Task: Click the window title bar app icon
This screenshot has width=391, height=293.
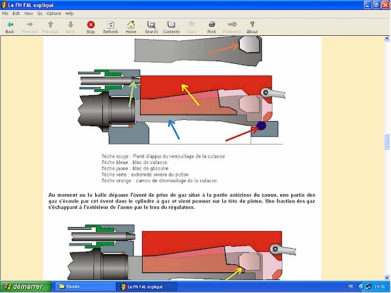Action: click(4, 5)
